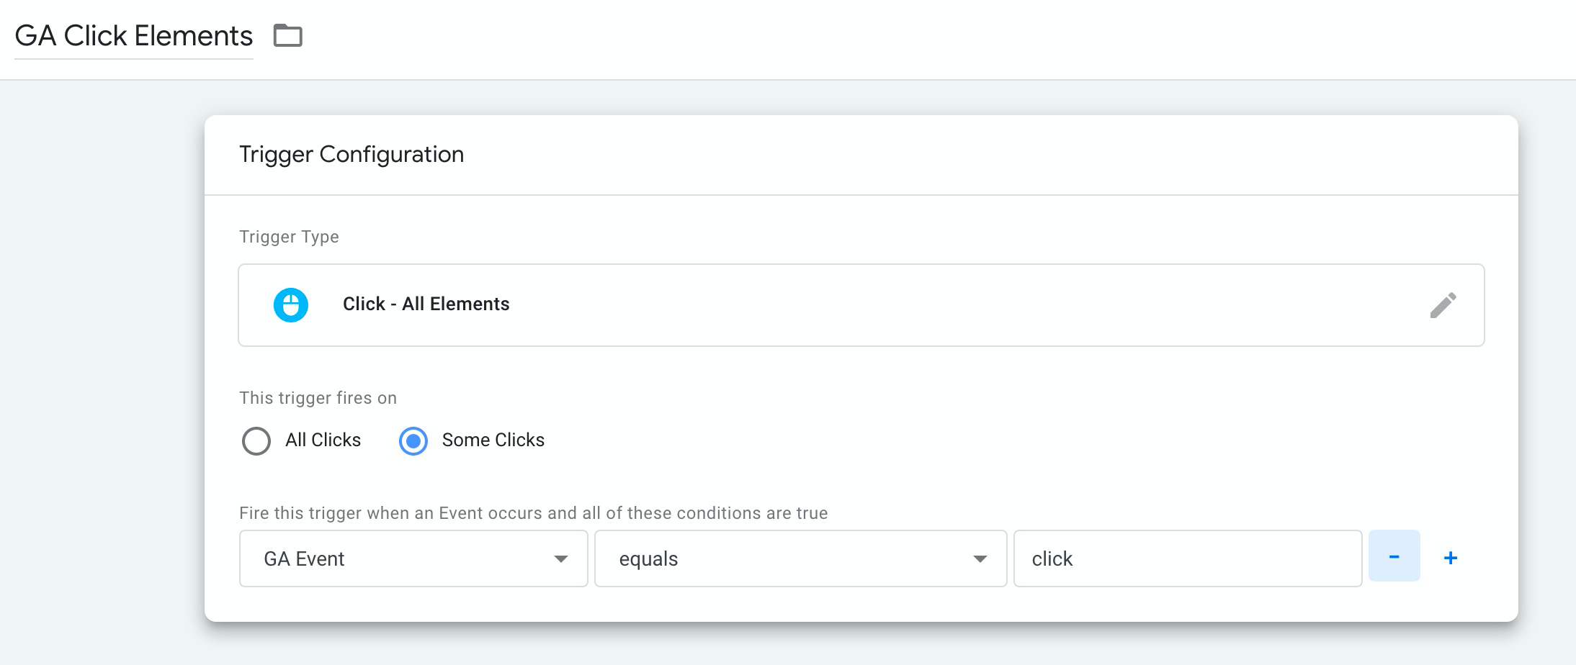Click the arrow on the GA Event dropdown
The image size is (1576, 665).
(561, 559)
